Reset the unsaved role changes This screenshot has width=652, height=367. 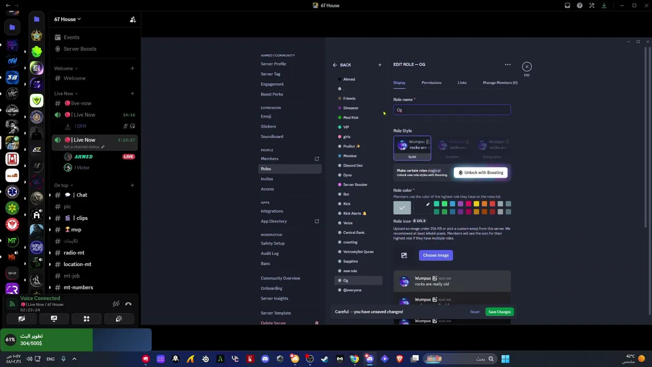click(475, 312)
